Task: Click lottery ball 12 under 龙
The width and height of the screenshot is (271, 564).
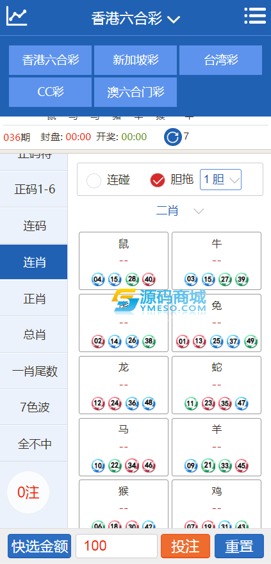Action: click(98, 403)
